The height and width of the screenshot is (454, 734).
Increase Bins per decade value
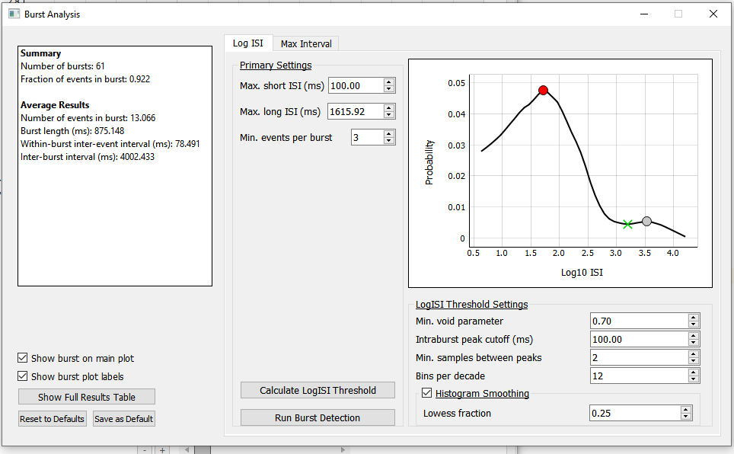coord(694,372)
